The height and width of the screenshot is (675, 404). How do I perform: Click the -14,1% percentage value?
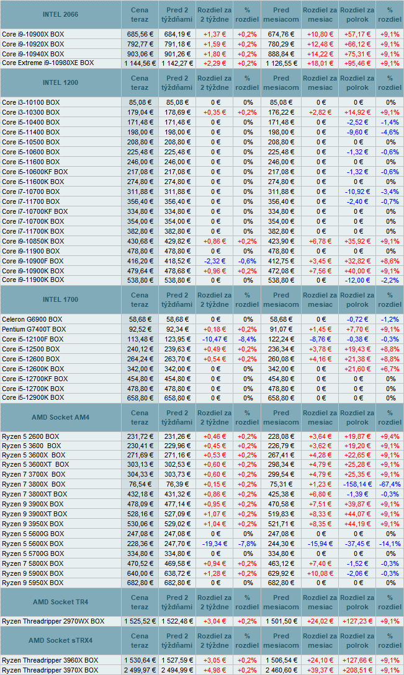tap(390, 544)
